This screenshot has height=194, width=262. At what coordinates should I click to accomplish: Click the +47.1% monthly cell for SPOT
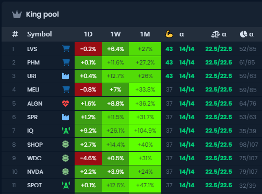pos(145,185)
